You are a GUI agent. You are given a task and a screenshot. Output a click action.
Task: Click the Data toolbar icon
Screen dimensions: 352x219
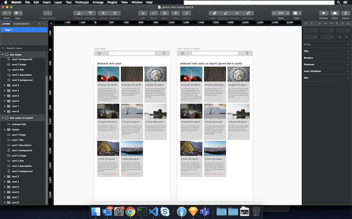tap(17, 13)
